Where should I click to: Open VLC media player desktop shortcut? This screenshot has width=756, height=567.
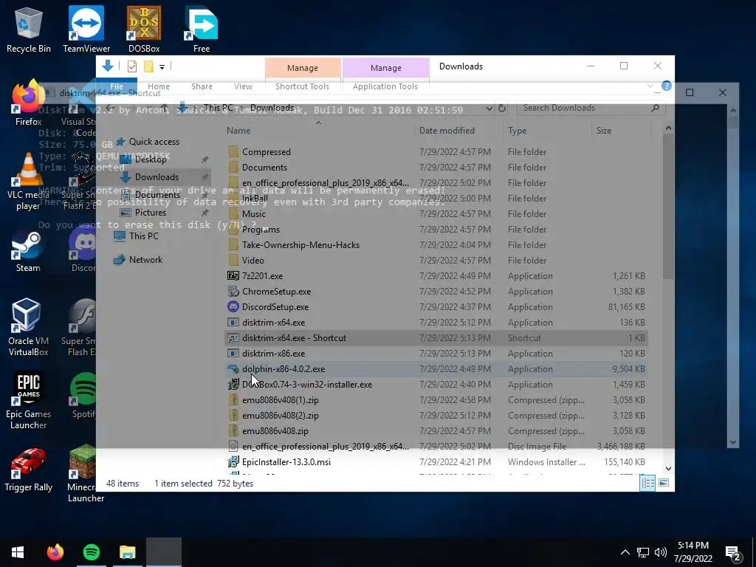28,182
